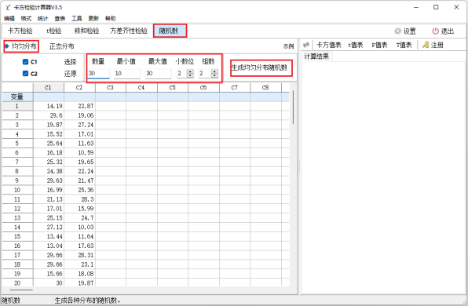Select the 计算结果 tab
Viewport: 468px width, 306px height.
316,56
